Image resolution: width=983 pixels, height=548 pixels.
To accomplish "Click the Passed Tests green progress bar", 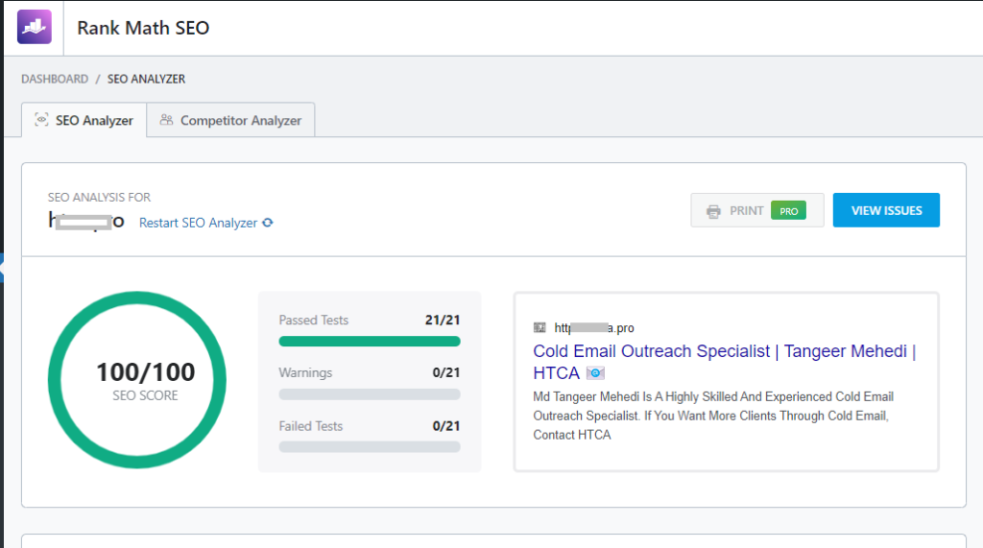I will pos(370,341).
